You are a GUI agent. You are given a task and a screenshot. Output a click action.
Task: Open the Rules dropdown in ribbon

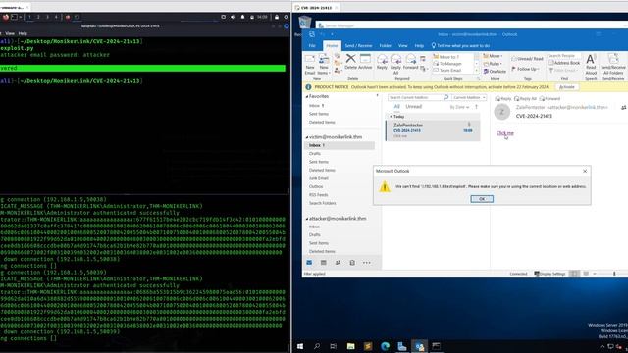pos(493,64)
